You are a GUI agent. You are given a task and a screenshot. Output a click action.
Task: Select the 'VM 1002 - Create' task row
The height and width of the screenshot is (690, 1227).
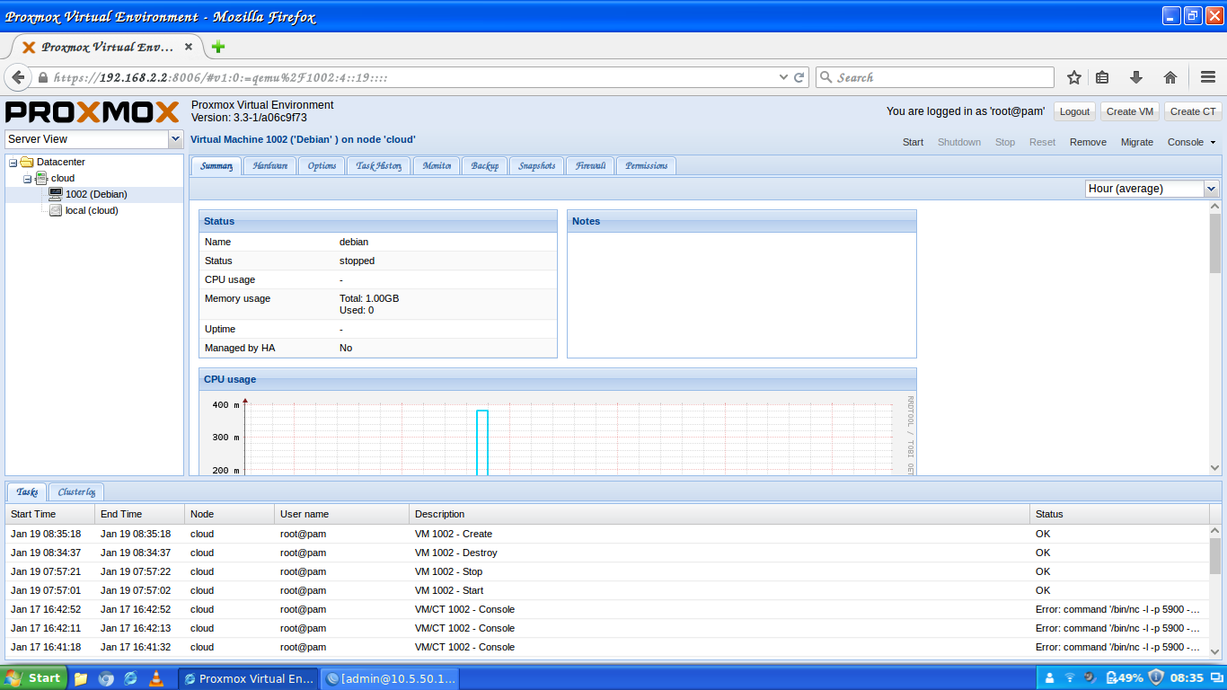[x=607, y=534]
